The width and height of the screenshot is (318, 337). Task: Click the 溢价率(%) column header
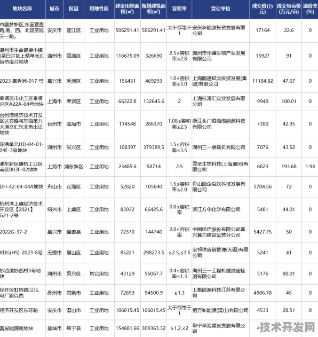click(x=310, y=9)
